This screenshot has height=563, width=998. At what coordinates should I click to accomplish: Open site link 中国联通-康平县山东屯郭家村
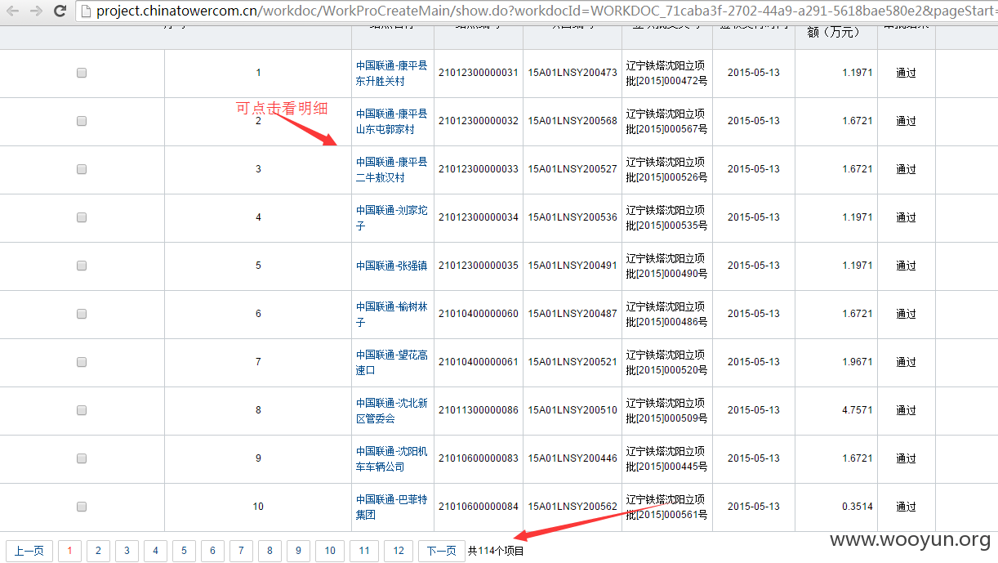point(391,121)
